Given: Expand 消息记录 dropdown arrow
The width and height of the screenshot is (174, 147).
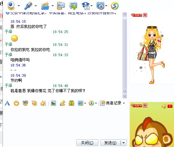Looking at the screenshot, I should (x=124, y=103).
